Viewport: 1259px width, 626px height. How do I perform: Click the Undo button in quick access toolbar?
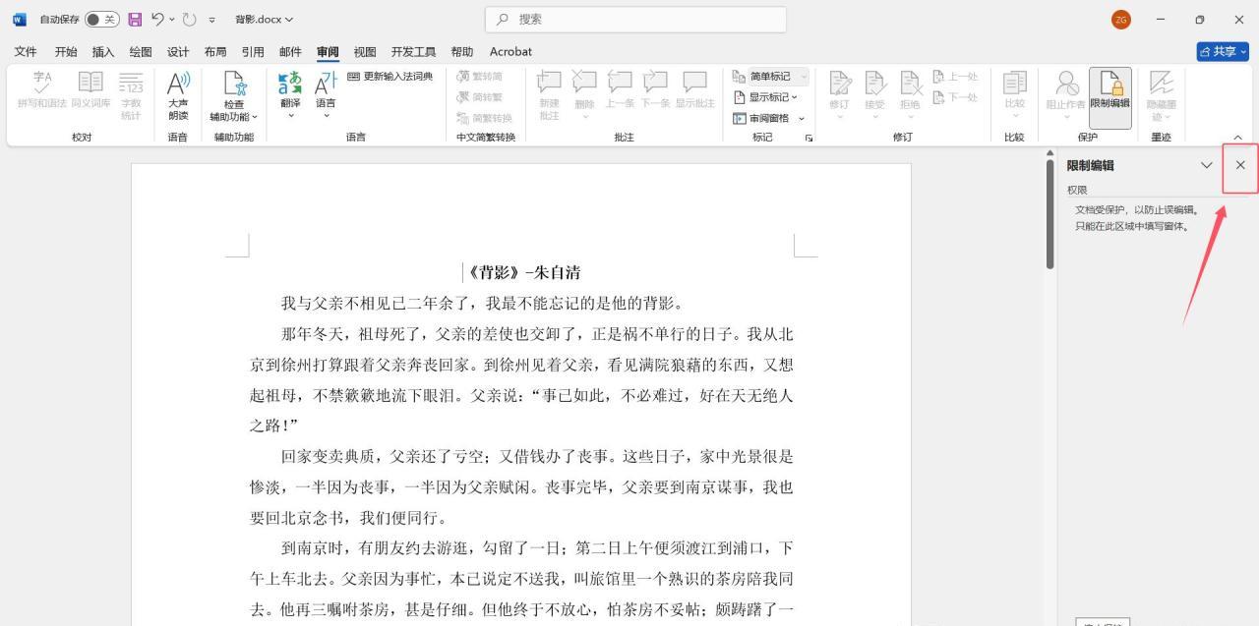(x=157, y=19)
